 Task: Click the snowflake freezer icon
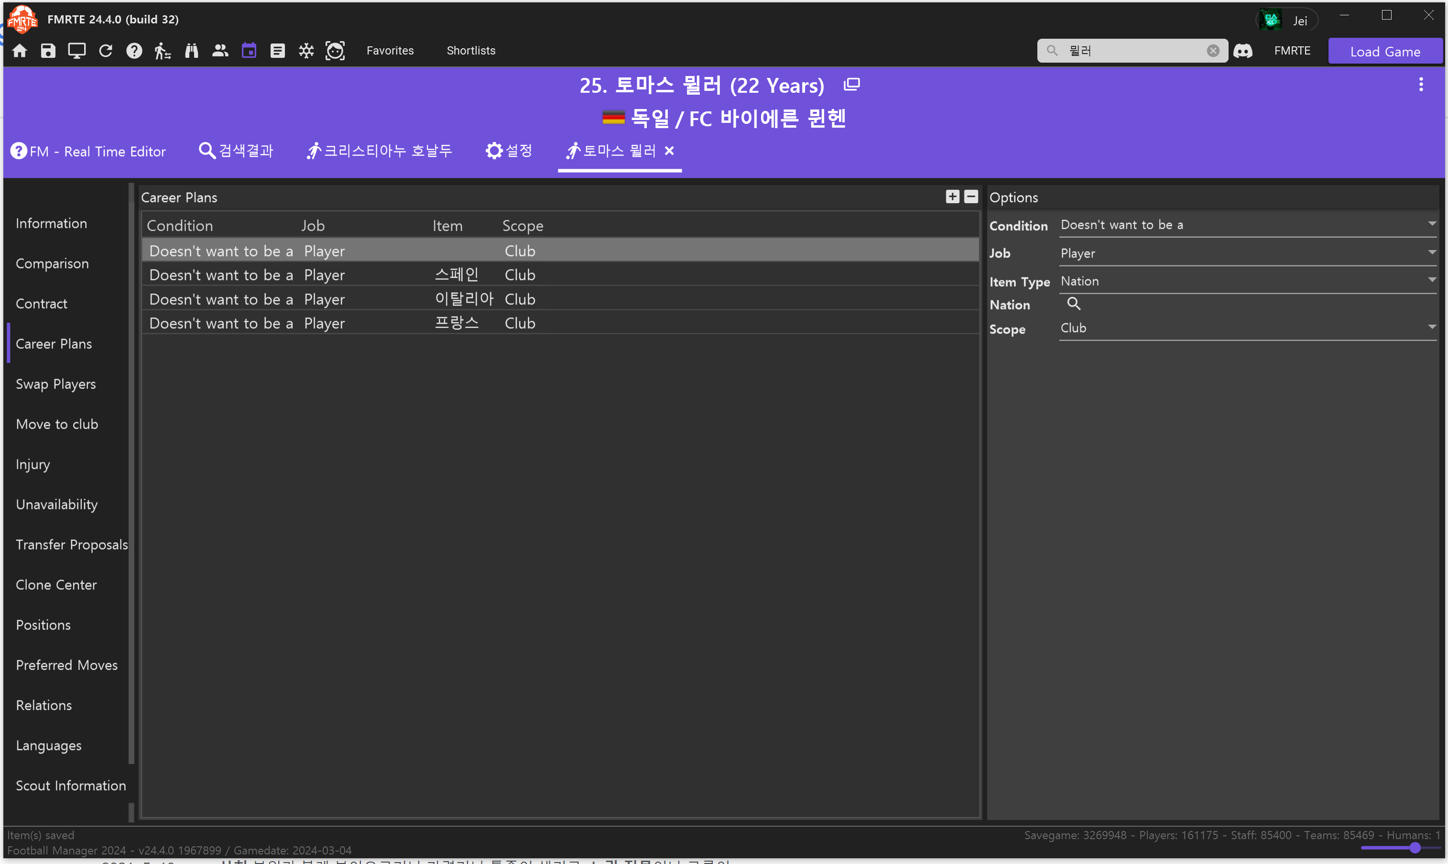pyautogui.click(x=306, y=51)
